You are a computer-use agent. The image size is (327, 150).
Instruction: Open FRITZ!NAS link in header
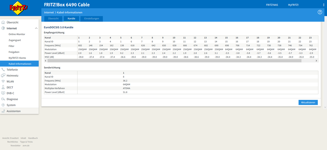click(x=272, y=5)
